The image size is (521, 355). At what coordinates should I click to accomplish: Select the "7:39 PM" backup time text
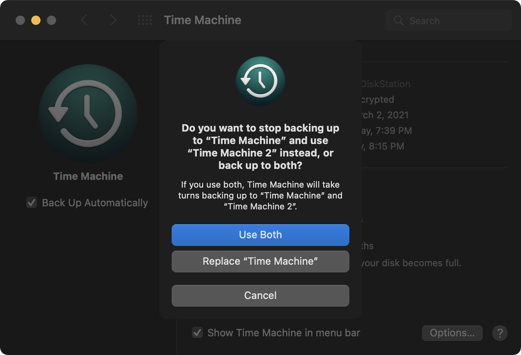pos(394,131)
